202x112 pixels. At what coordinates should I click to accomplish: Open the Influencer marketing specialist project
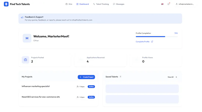click(x=36, y=86)
